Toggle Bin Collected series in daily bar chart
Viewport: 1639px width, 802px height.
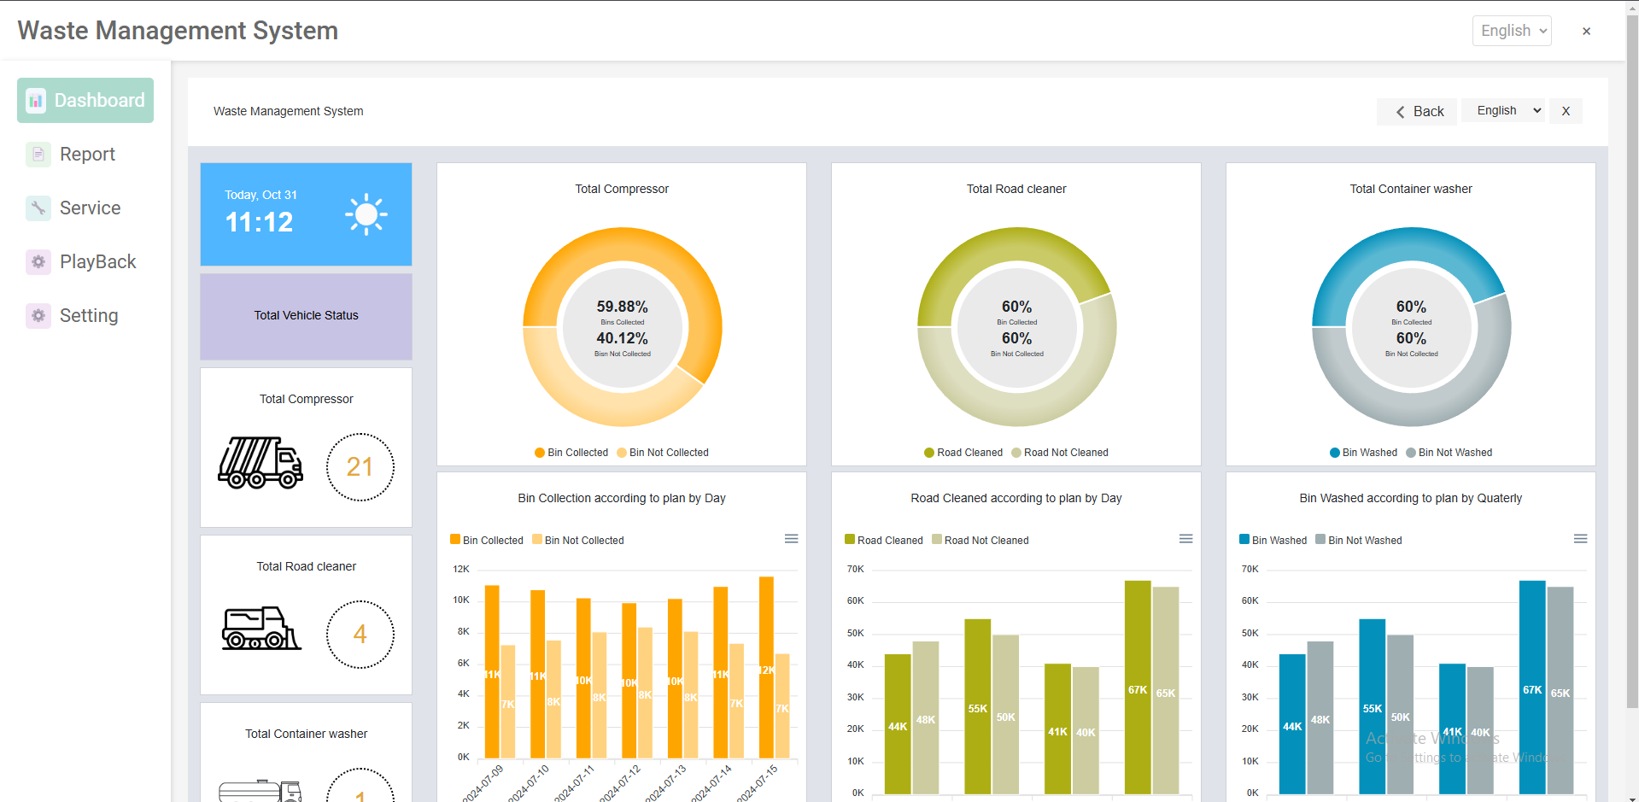point(487,540)
